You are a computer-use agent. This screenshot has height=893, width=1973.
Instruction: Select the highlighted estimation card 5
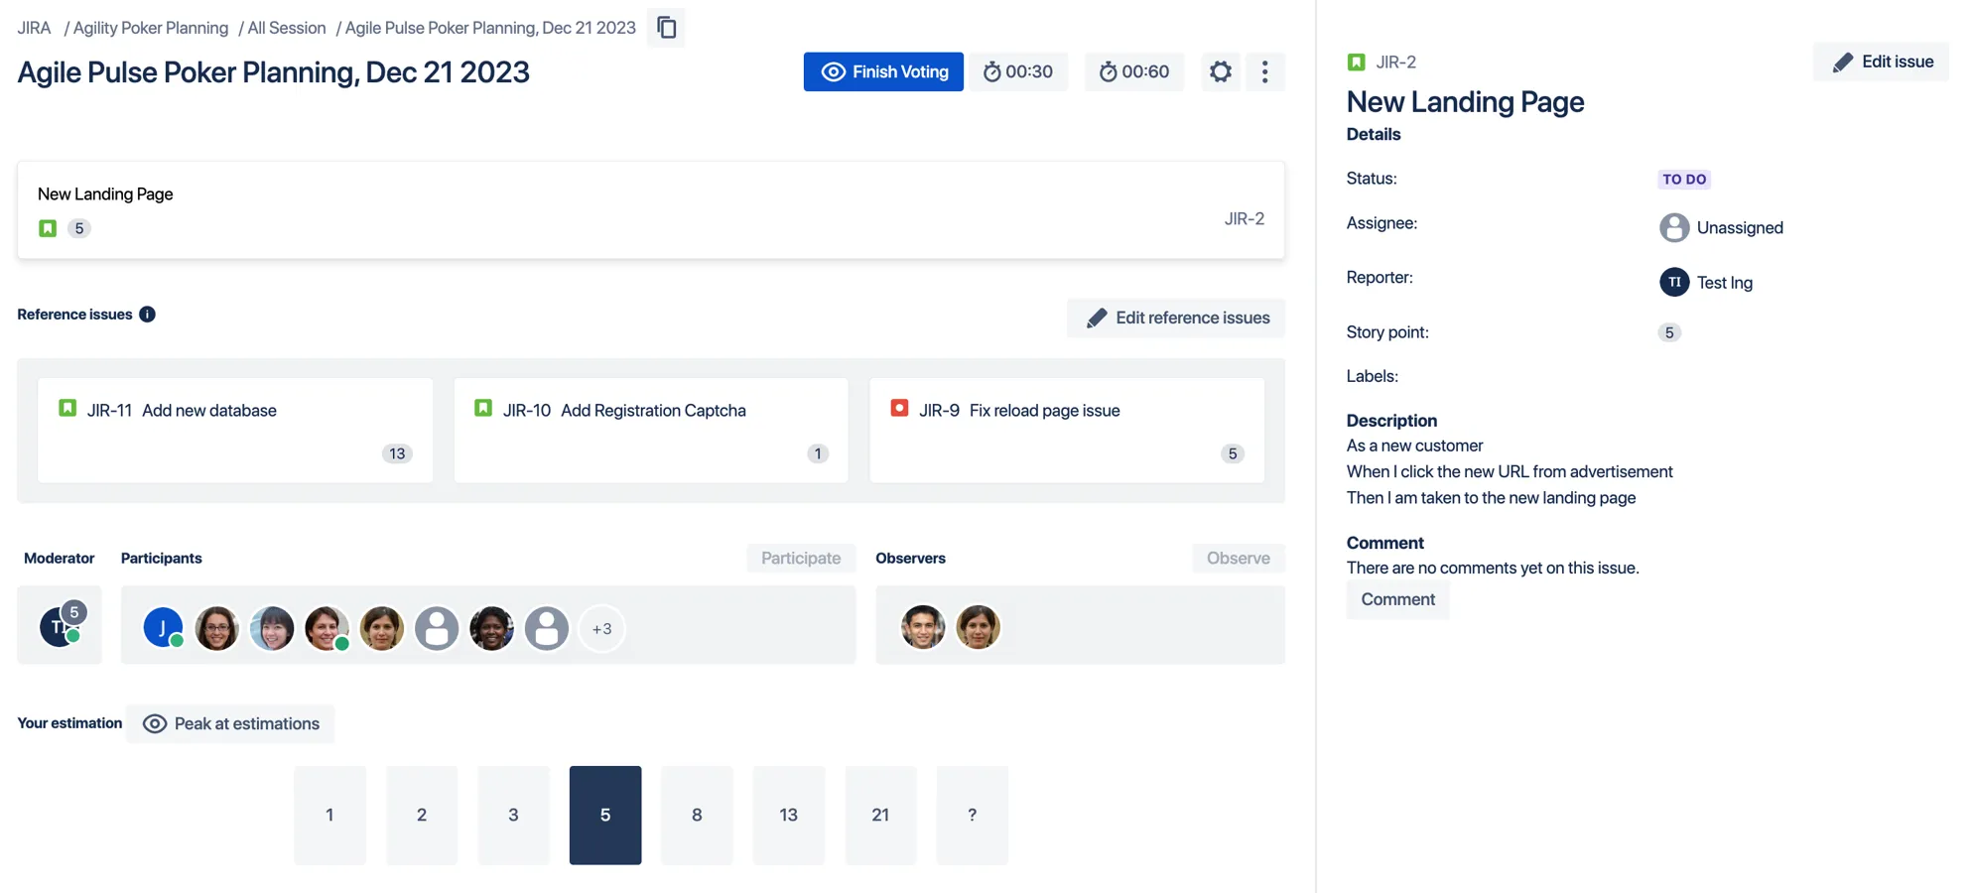pos(605,815)
